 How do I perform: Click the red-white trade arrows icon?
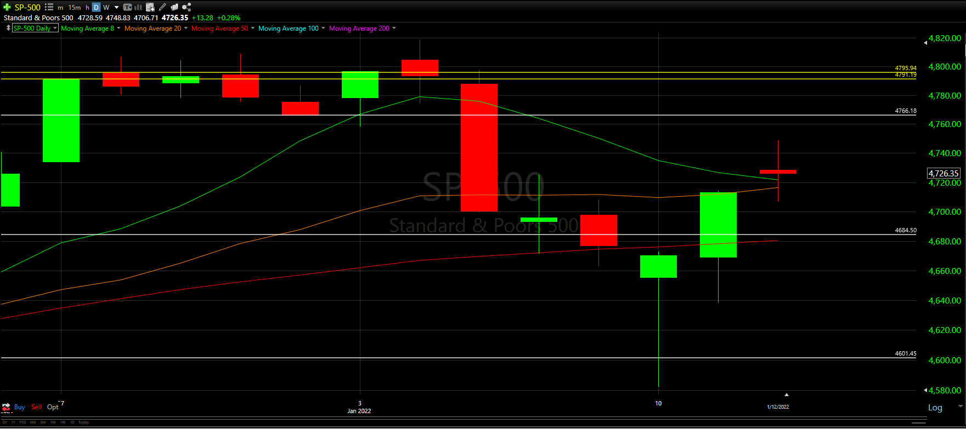pos(7,407)
